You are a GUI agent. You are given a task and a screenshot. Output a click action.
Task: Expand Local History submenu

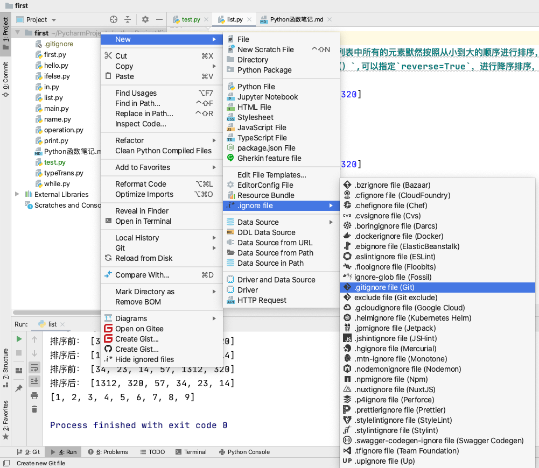click(162, 238)
